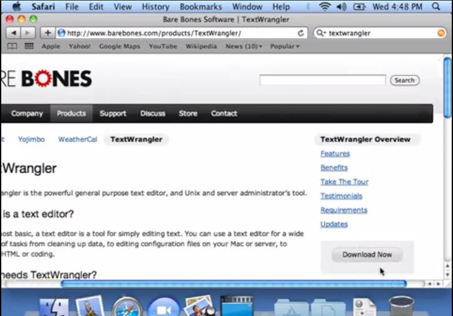Click the scroll down arrow
Screen dimensions: 453x316
[x=447, y=275]
